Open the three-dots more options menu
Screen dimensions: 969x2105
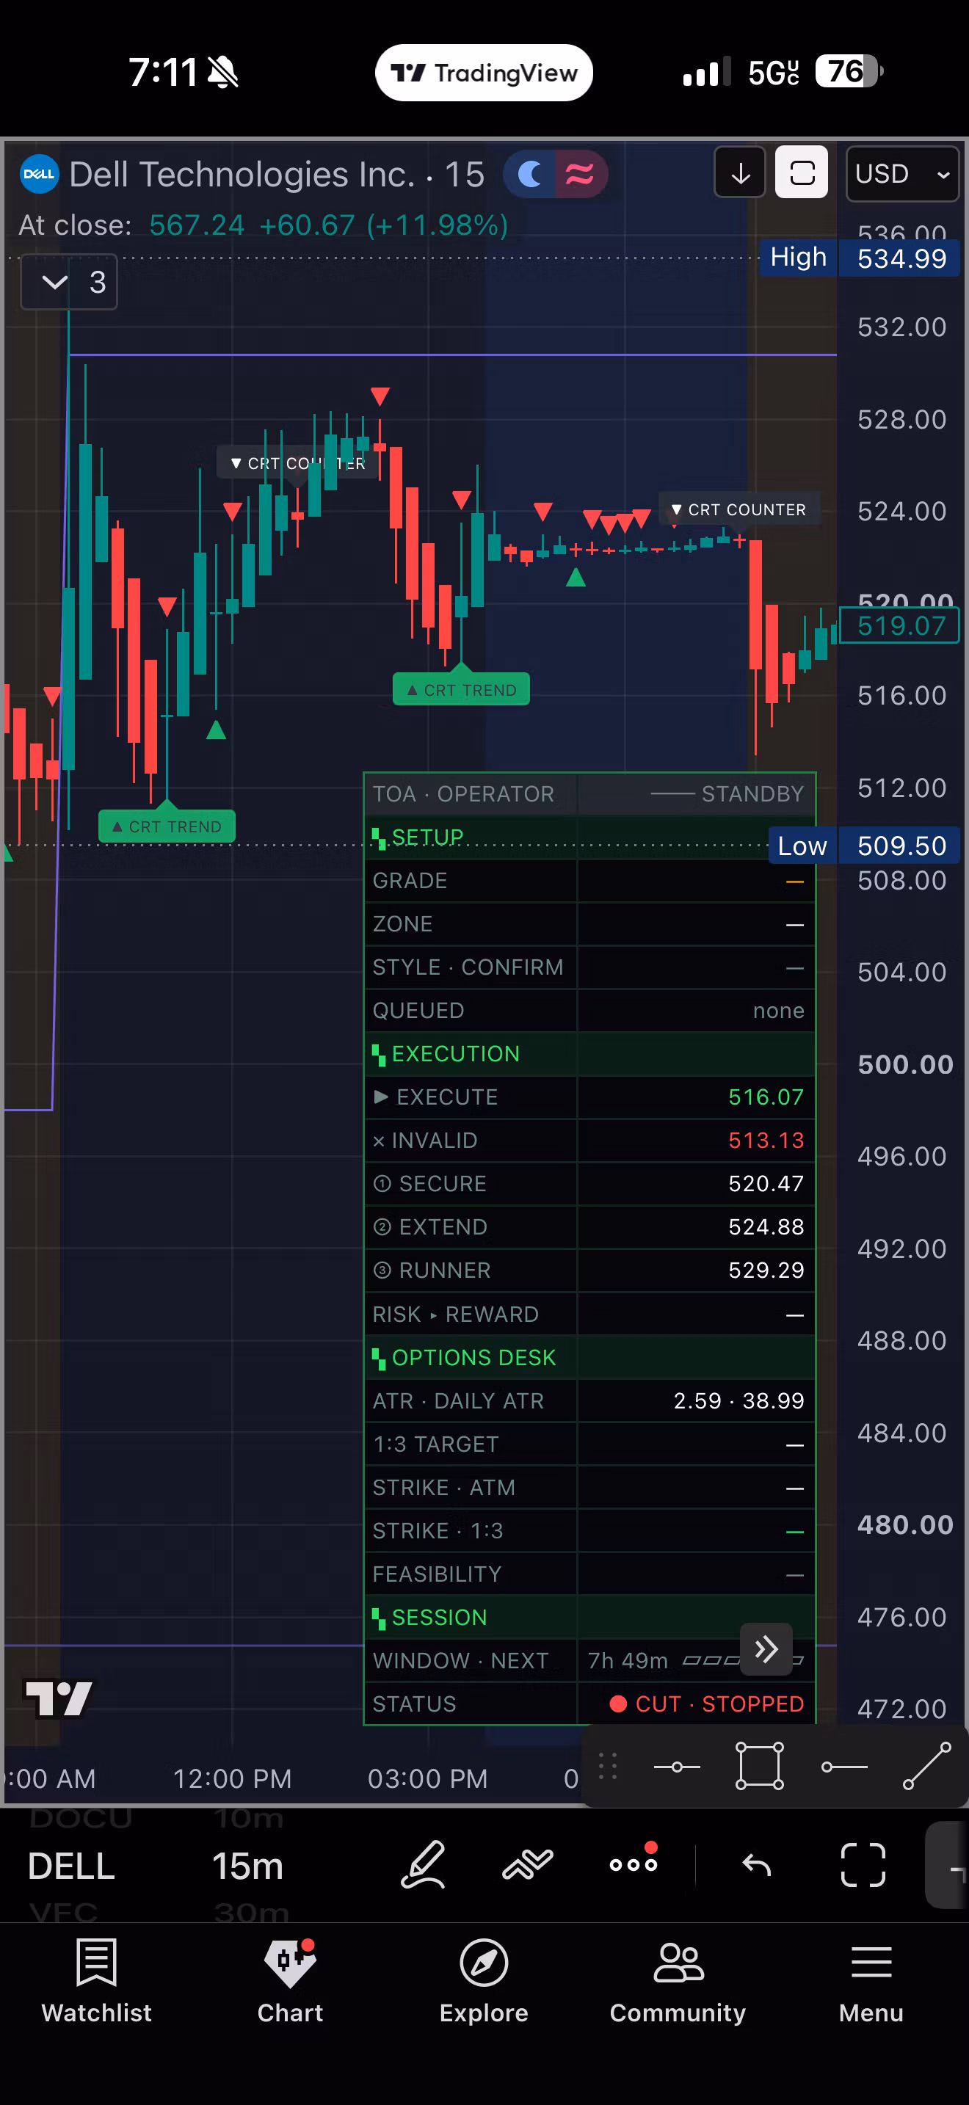[x=634, y=1863]
